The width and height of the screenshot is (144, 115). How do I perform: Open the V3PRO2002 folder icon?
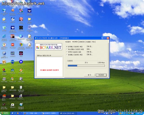click(x=13, y=88)
